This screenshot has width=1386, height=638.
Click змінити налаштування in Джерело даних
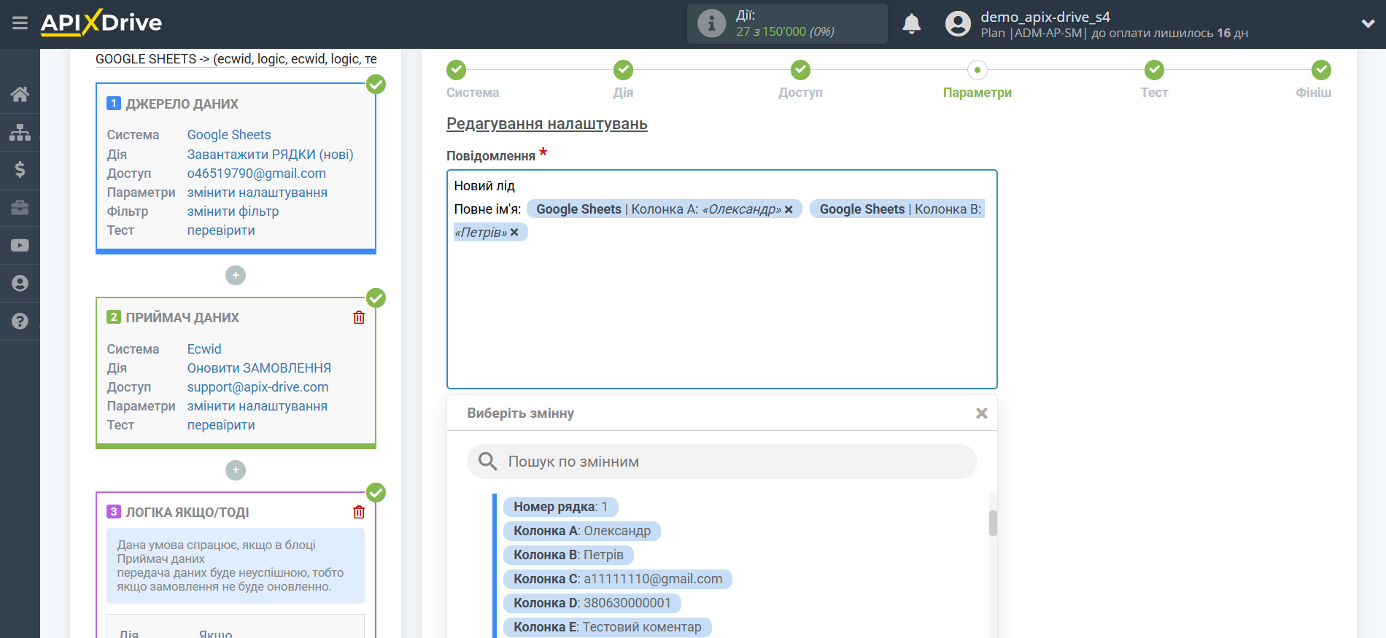click(258, 192)
